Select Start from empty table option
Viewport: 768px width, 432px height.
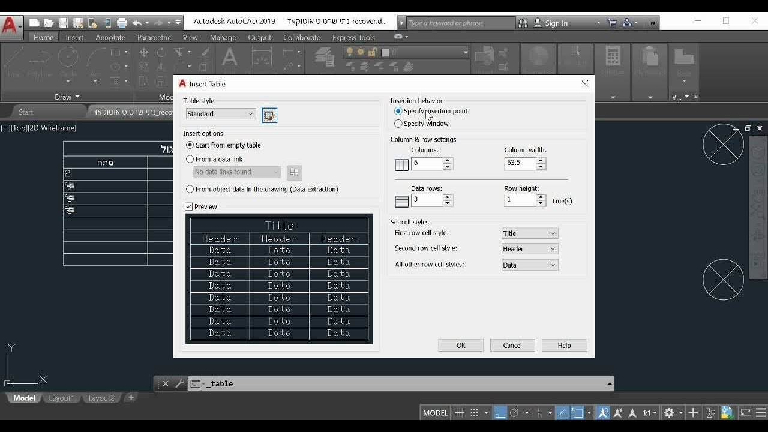point(190,145)
